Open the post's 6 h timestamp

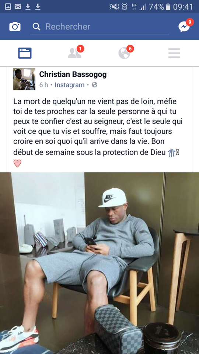point(43,85)
